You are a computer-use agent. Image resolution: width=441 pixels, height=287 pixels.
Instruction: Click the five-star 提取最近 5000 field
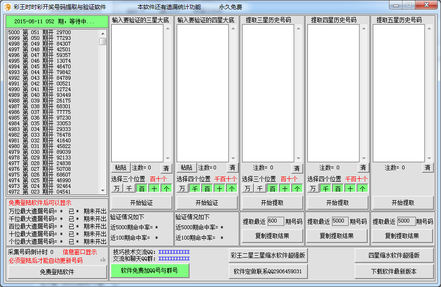[x=406, y=221]
